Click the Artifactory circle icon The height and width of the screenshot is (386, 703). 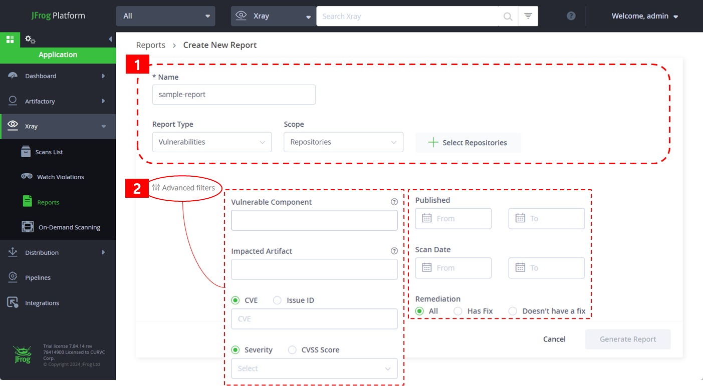(13, 101)
